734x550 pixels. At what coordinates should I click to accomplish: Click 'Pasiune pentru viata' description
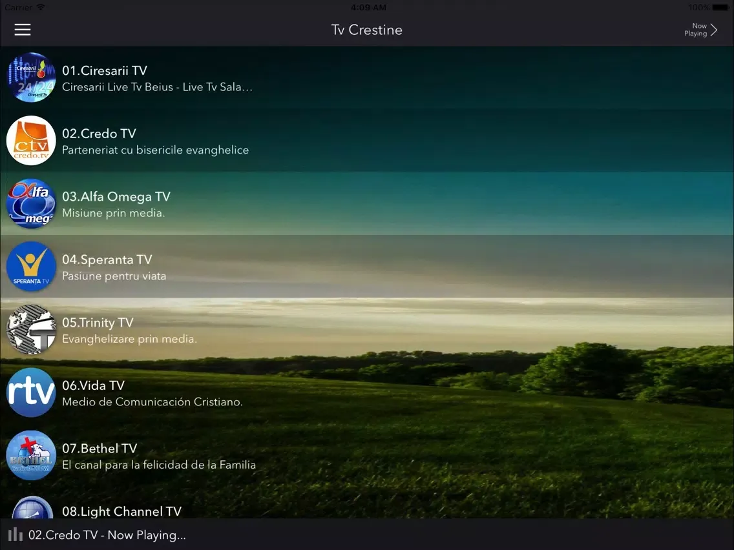pyautogui.click(x=114, y=276)
